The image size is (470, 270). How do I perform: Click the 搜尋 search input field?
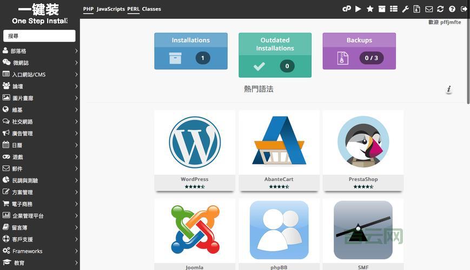[x=39, y=36]
